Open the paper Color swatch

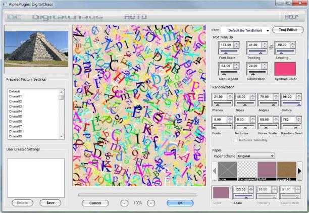pos(221,193)
